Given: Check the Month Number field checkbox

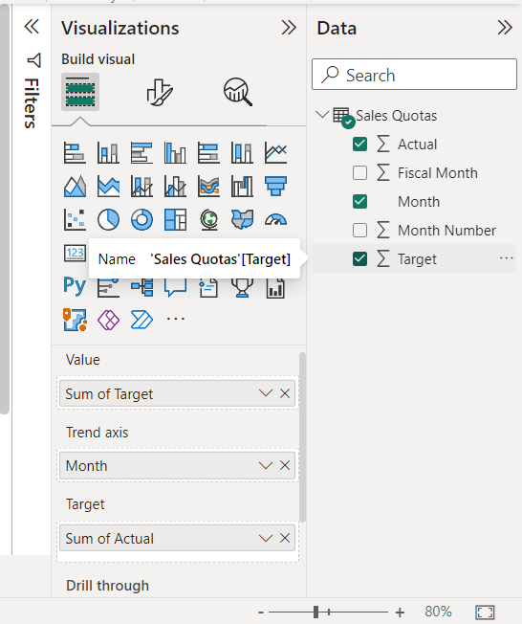Looking at the screenshot, I should pos(359,230).
